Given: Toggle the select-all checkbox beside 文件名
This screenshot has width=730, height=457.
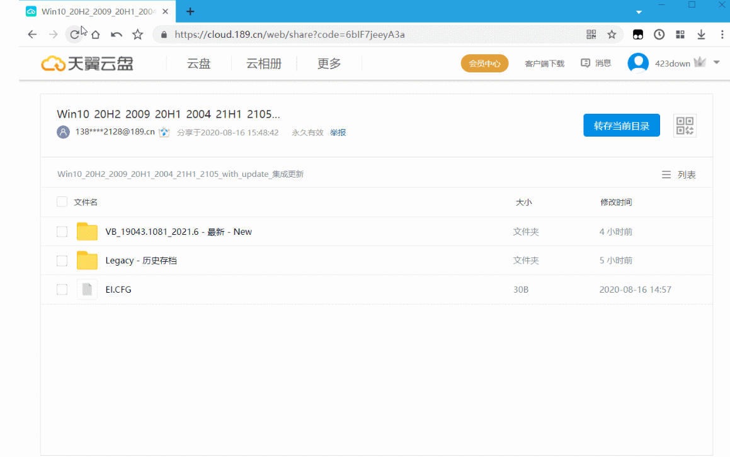Looking at the screenshot, I should point(62,201).
